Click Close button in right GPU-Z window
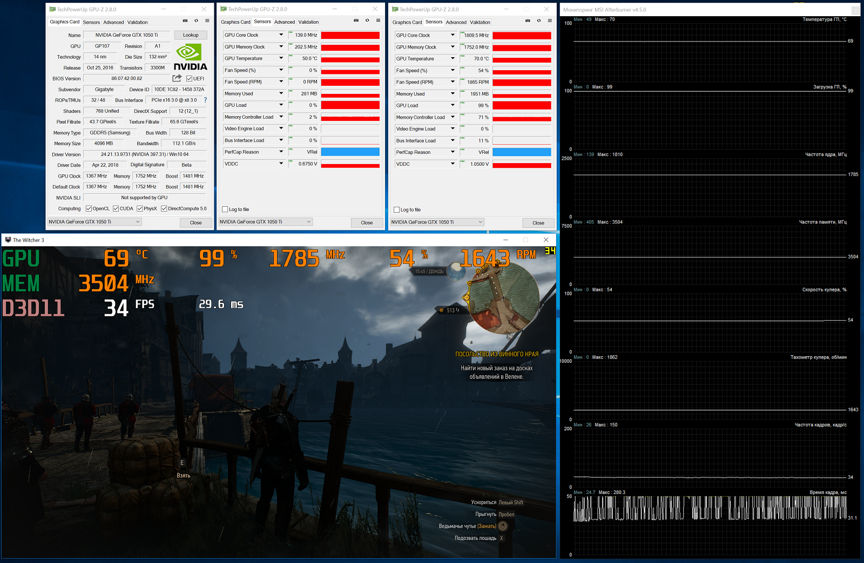The height and width of the screenshot is (563, 864). coord(538,222)
